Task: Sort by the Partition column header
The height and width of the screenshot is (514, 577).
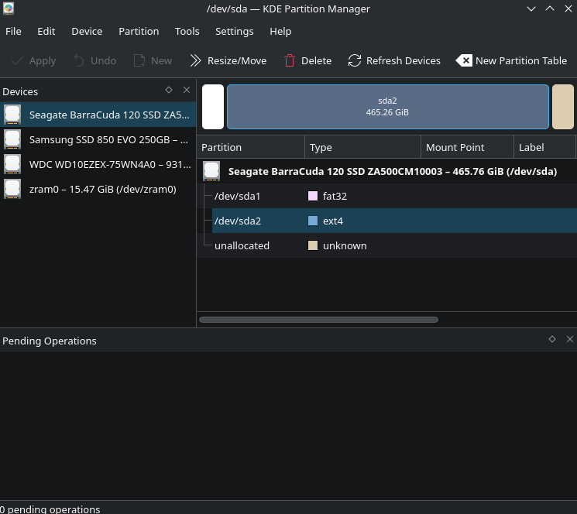Action: tap(251, 147)
